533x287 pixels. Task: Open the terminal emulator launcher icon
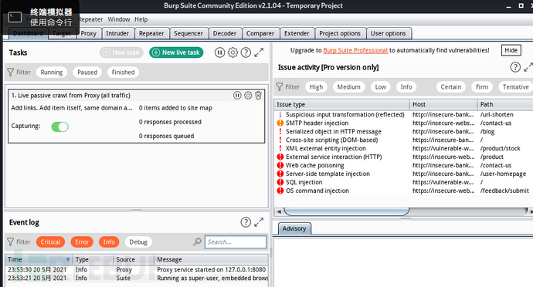(x=15, y=17)
